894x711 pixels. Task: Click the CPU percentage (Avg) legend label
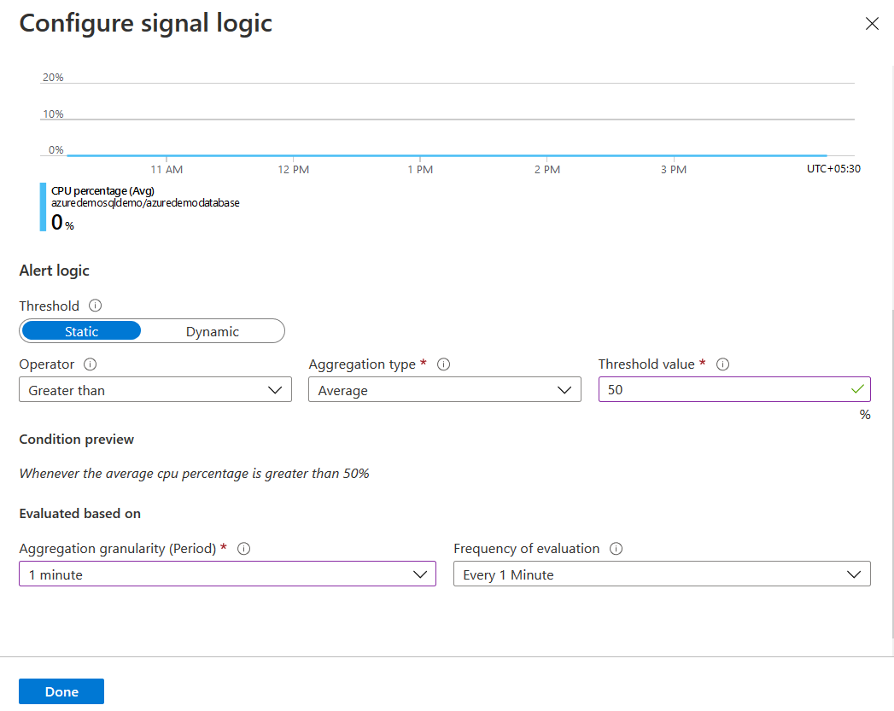(x=102, y=191)
